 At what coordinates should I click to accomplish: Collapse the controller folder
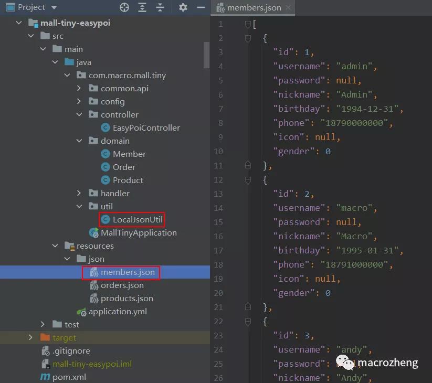pyautogui.click(x=79, y=114)
